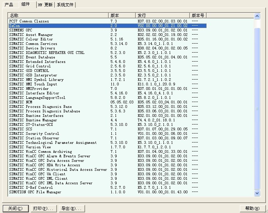Click the scroll down arrow
The image size is (268, 213).
pos(257,193)
